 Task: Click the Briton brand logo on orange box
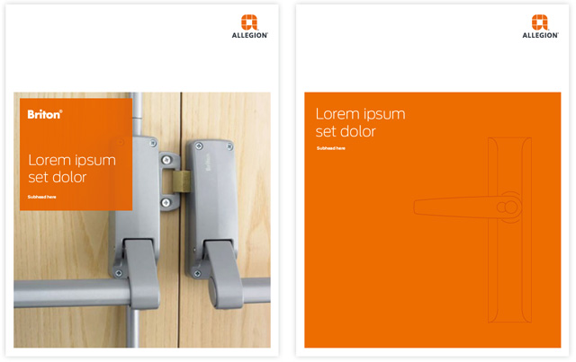[x=45, y=114]
